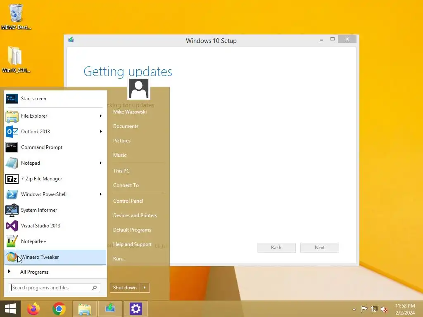Click the user account picture
423x317 pixels.
point(139,89)
